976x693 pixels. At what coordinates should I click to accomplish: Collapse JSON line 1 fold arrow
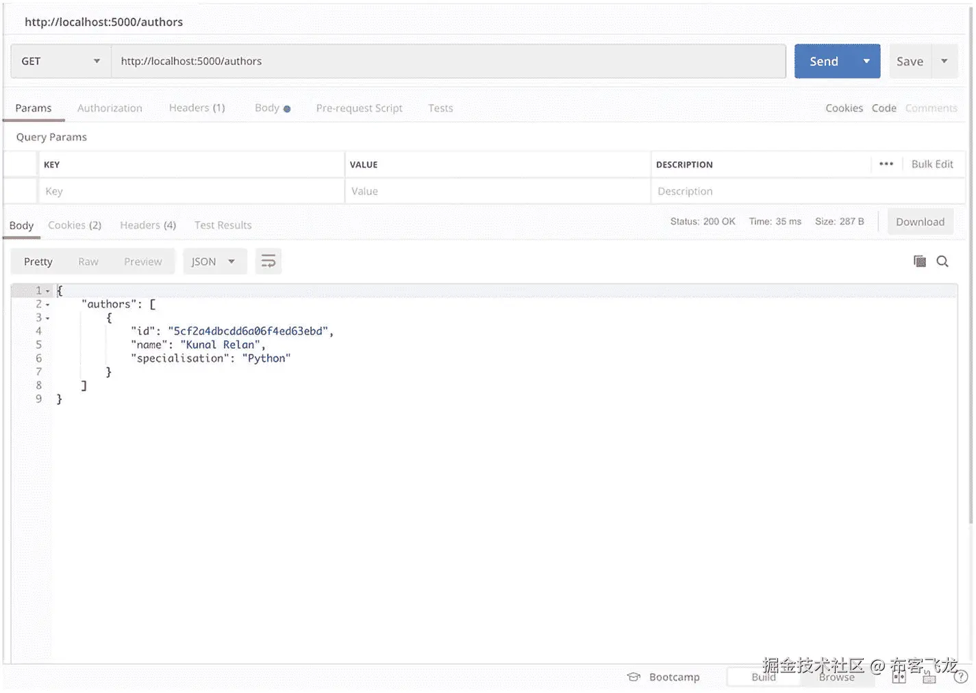tap(47, 291)
